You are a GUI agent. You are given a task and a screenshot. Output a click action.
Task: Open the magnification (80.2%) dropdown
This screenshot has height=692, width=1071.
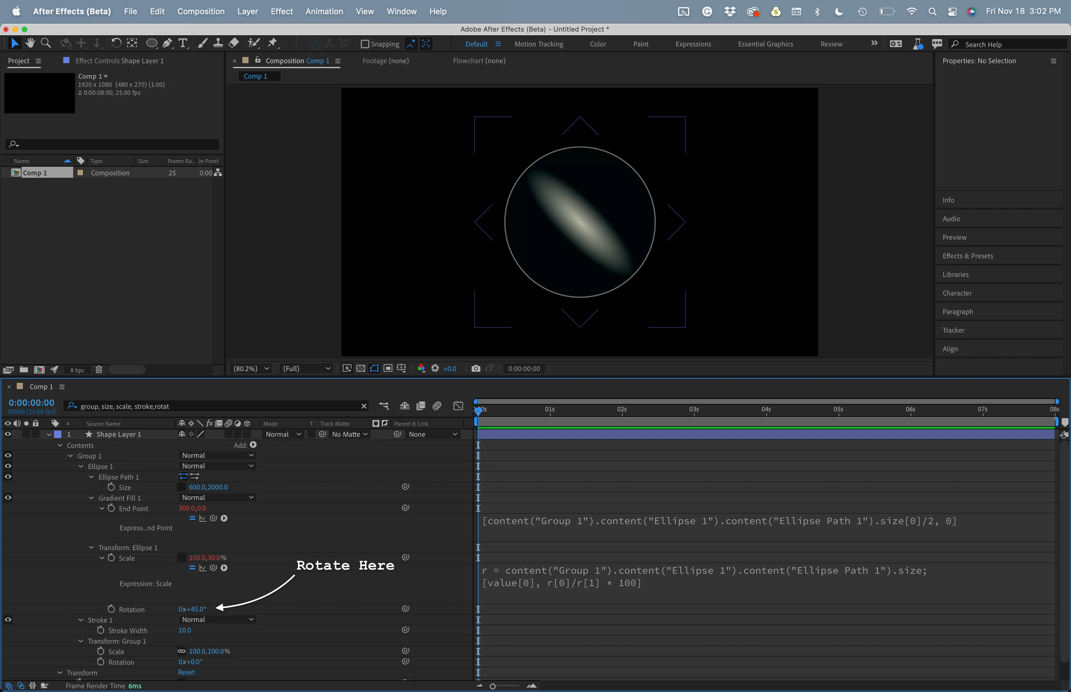251,369
